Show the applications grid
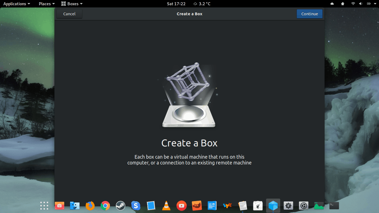This screenshot has height=213, width=379. [x=44, y=206]
